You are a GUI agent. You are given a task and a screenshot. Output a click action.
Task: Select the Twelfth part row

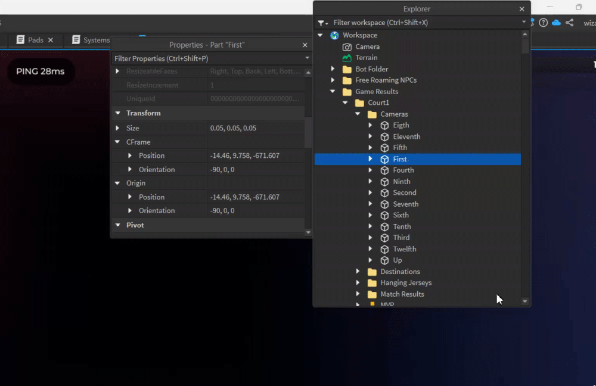(417, 249)
